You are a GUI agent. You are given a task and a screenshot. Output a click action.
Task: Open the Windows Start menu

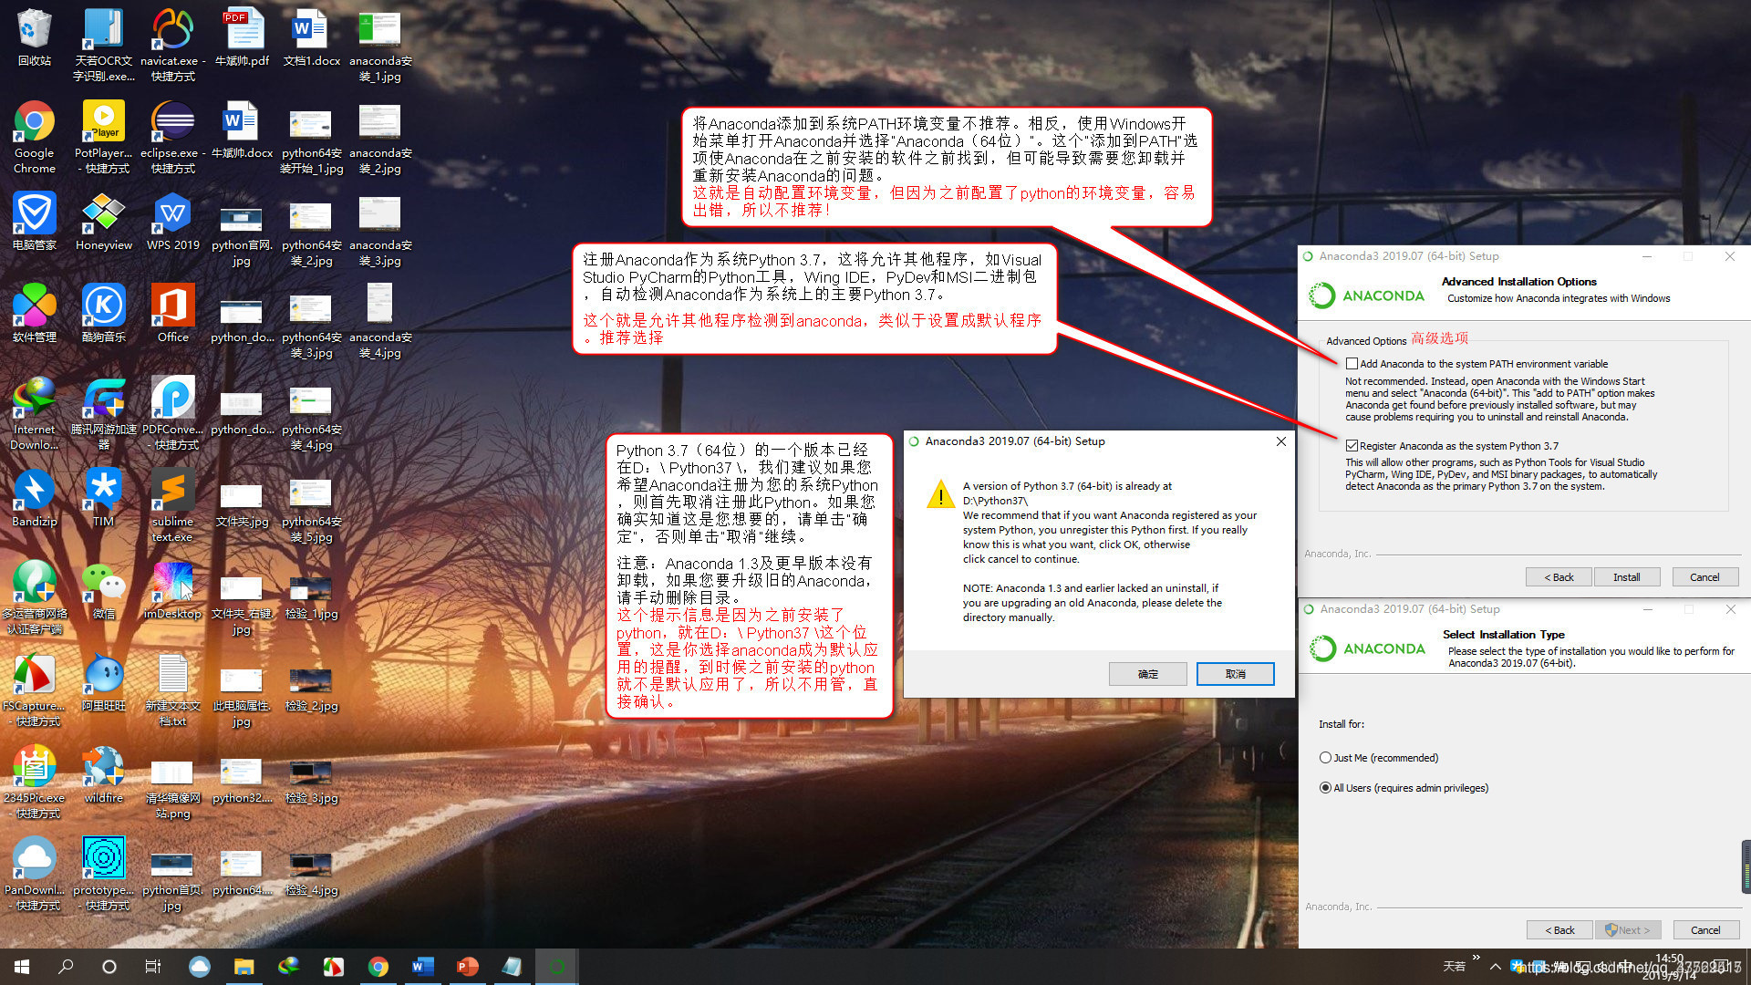tap(22, 967)
